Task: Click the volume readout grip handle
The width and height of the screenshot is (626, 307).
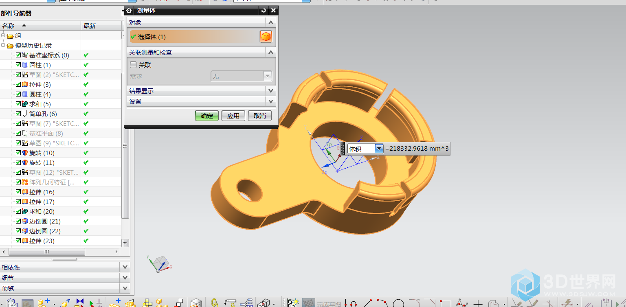Action: tap(343, 149)
